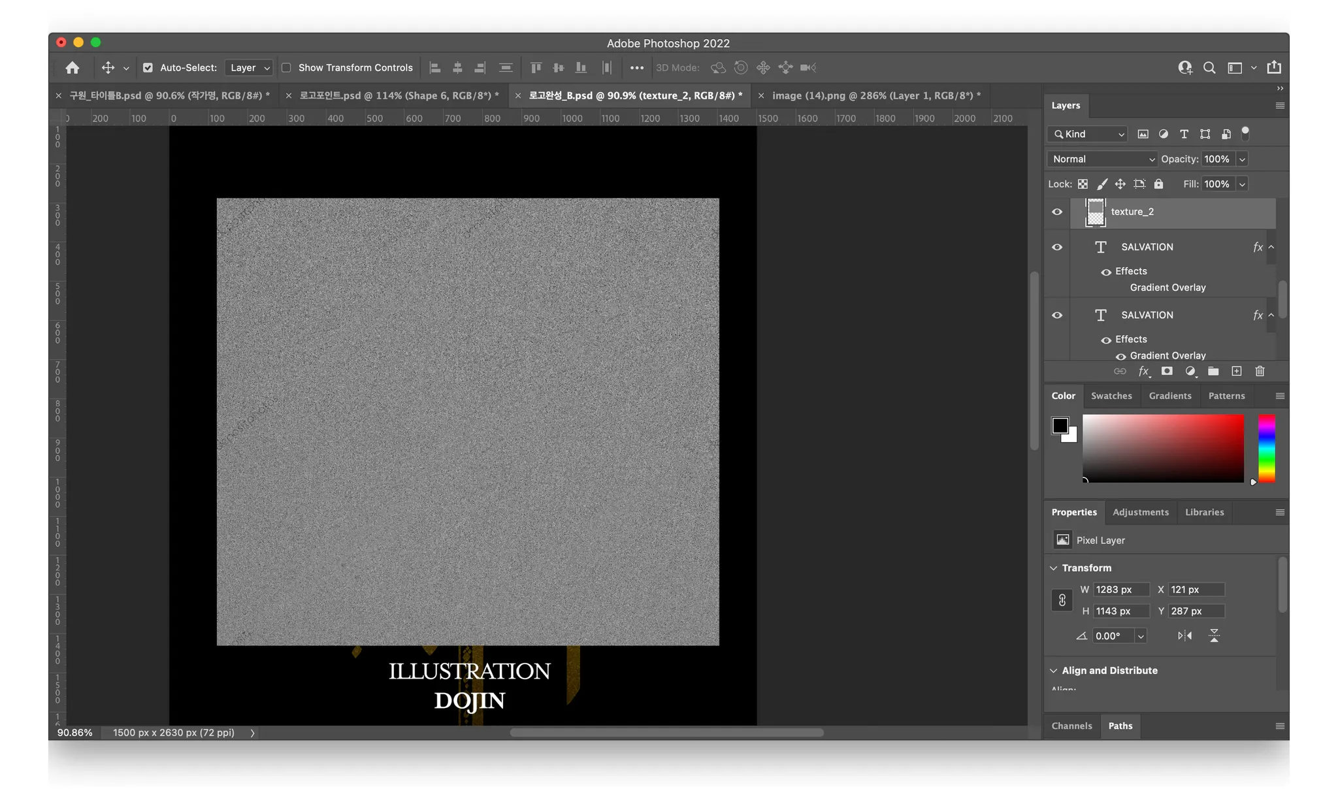Create a new layer with plus icon
1338x804 pixels.
click(1236, 372)
